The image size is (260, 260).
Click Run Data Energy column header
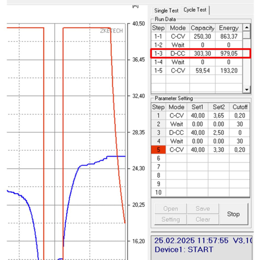point(229,28)
